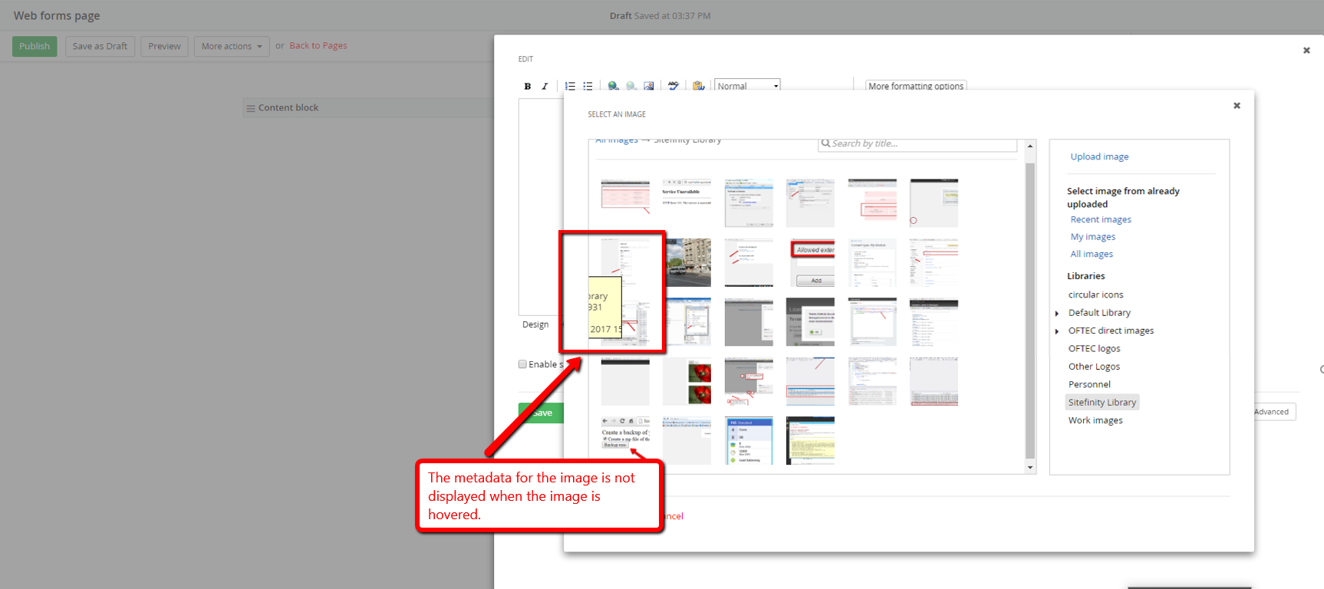The image size is (1324, 589).
Task: Click the paste from Word icon
Action: 698,86
